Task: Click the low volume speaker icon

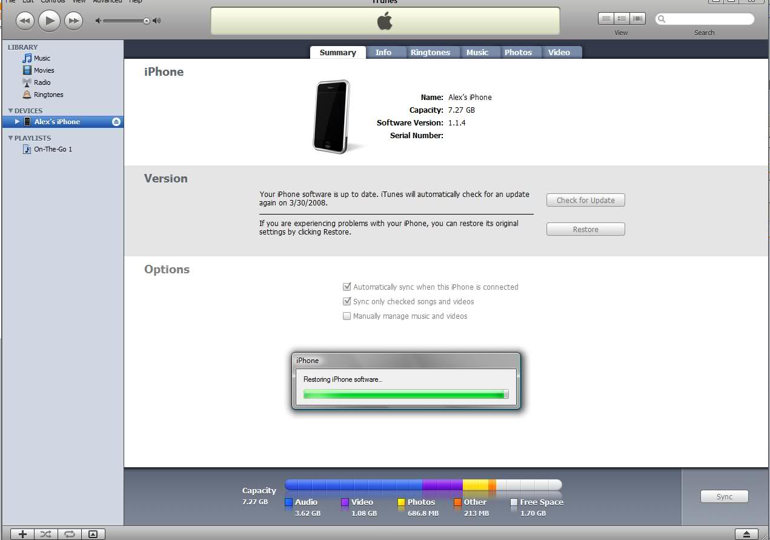Action: click(x=98, y=21)
